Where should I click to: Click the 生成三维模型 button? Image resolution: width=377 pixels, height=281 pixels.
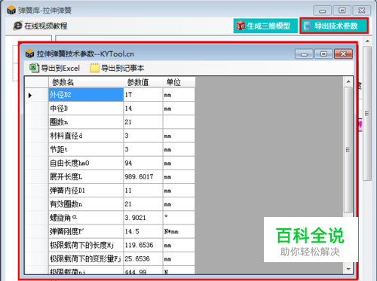click(265, 26)
